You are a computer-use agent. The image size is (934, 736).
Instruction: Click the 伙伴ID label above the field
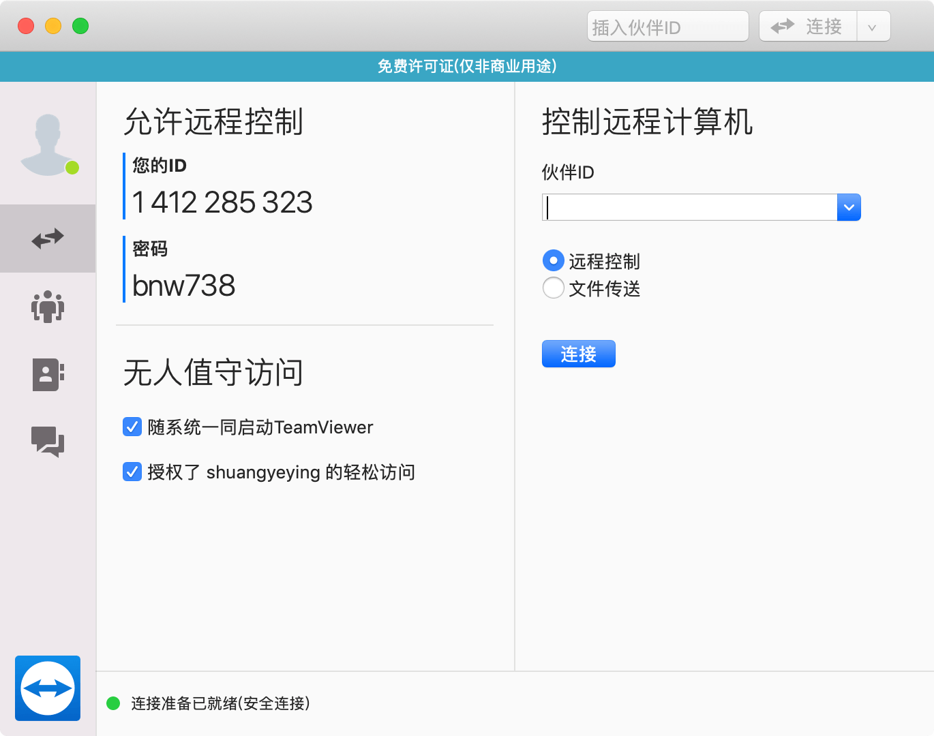(x=568, y=172)
